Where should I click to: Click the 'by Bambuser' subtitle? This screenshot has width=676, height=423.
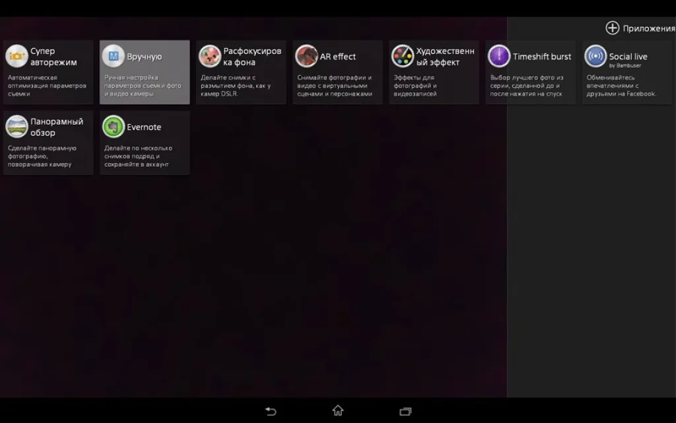pos(625,66)
